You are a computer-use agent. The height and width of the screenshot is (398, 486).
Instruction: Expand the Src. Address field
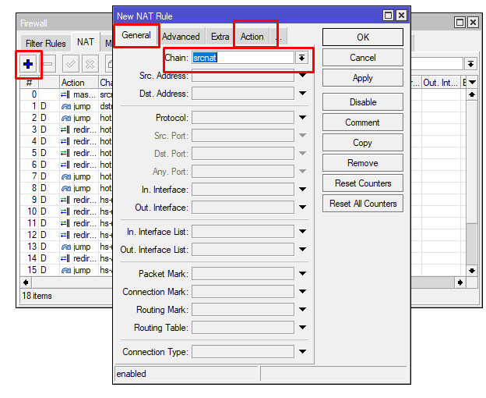tap(302, 76)
